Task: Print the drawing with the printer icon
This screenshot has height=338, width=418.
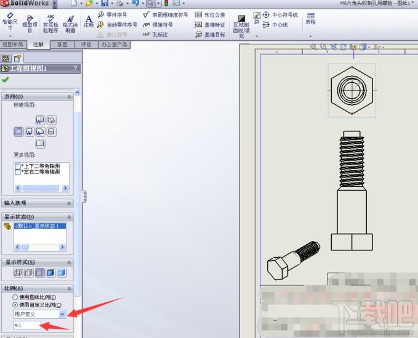Action: pos(120,3)
